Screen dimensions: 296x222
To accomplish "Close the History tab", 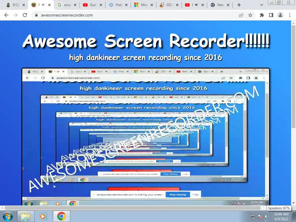I will (126, 5).
